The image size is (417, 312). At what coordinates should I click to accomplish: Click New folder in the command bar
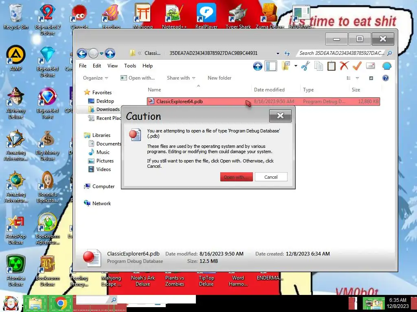[x=219, y=78]
